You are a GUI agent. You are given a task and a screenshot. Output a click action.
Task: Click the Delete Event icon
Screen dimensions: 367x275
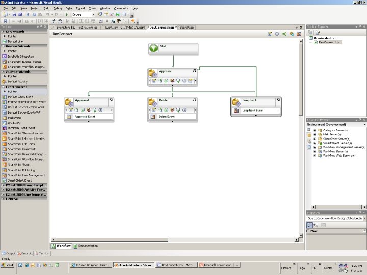coord(152,117)
